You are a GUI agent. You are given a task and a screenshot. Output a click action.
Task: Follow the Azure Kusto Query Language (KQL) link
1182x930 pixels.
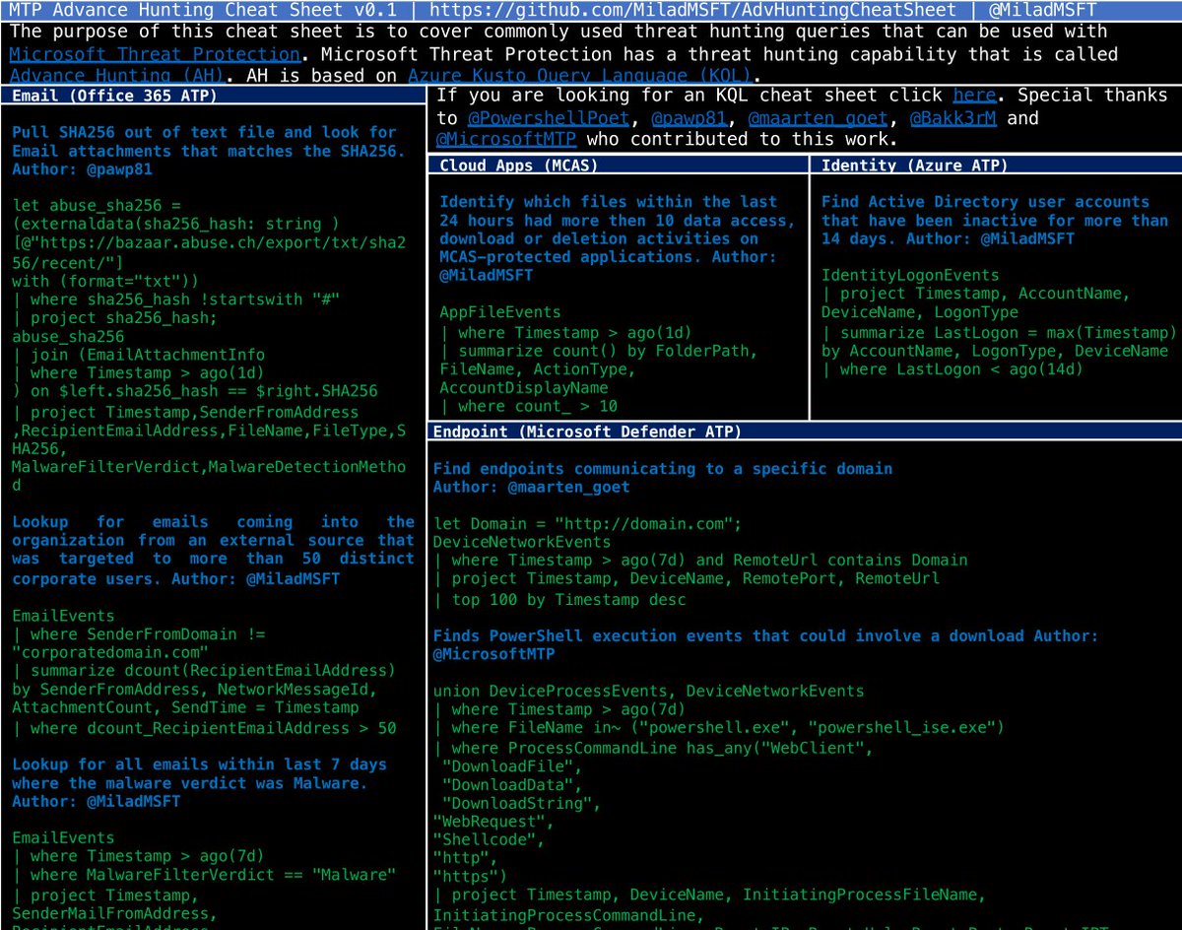580,76
